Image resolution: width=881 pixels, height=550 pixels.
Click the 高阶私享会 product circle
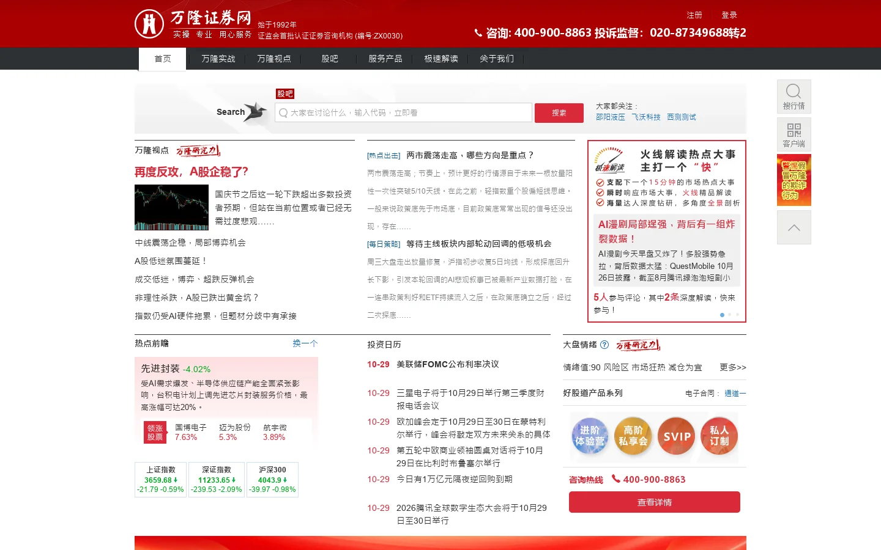coord(633,436)
